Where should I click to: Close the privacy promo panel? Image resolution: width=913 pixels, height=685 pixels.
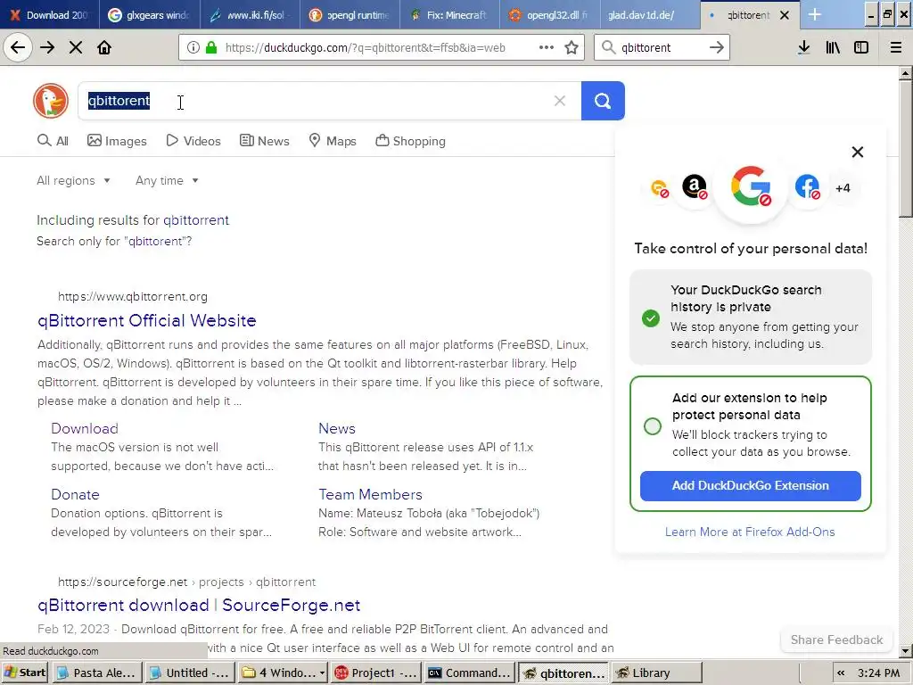coord(857,152)
